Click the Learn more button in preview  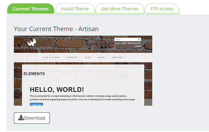(x=36, y=104)
